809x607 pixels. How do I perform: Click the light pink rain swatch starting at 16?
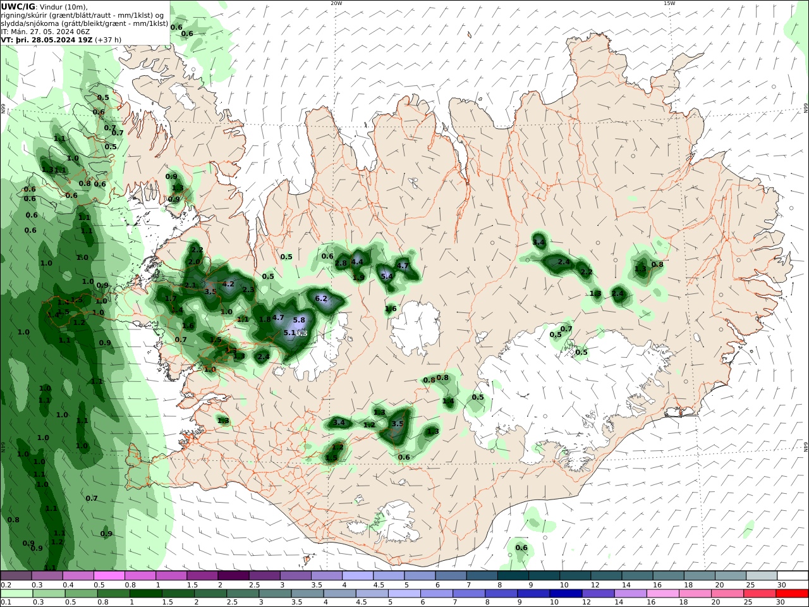662,594
